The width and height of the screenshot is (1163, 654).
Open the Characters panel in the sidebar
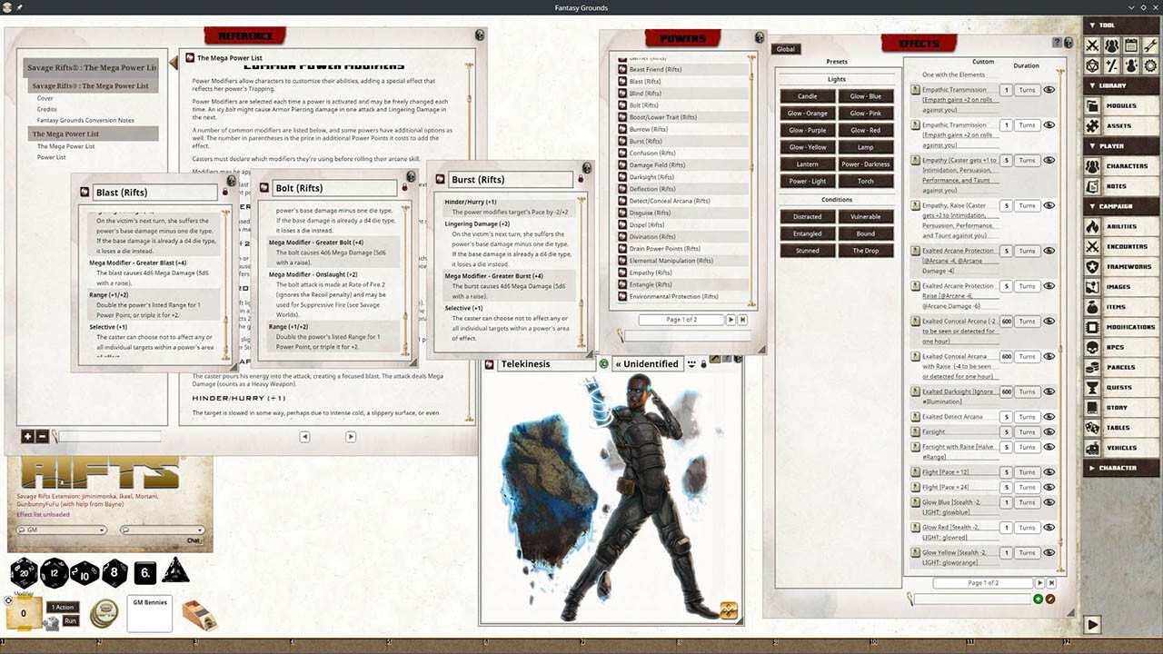point(1128,164)
